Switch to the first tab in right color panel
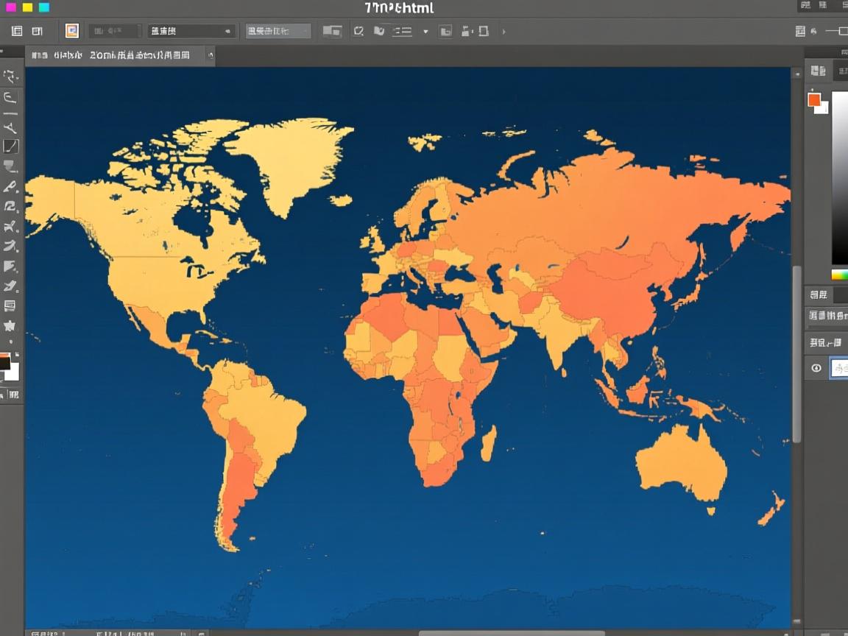This screenshot has height=636, width=848. (x=817, y=71)
